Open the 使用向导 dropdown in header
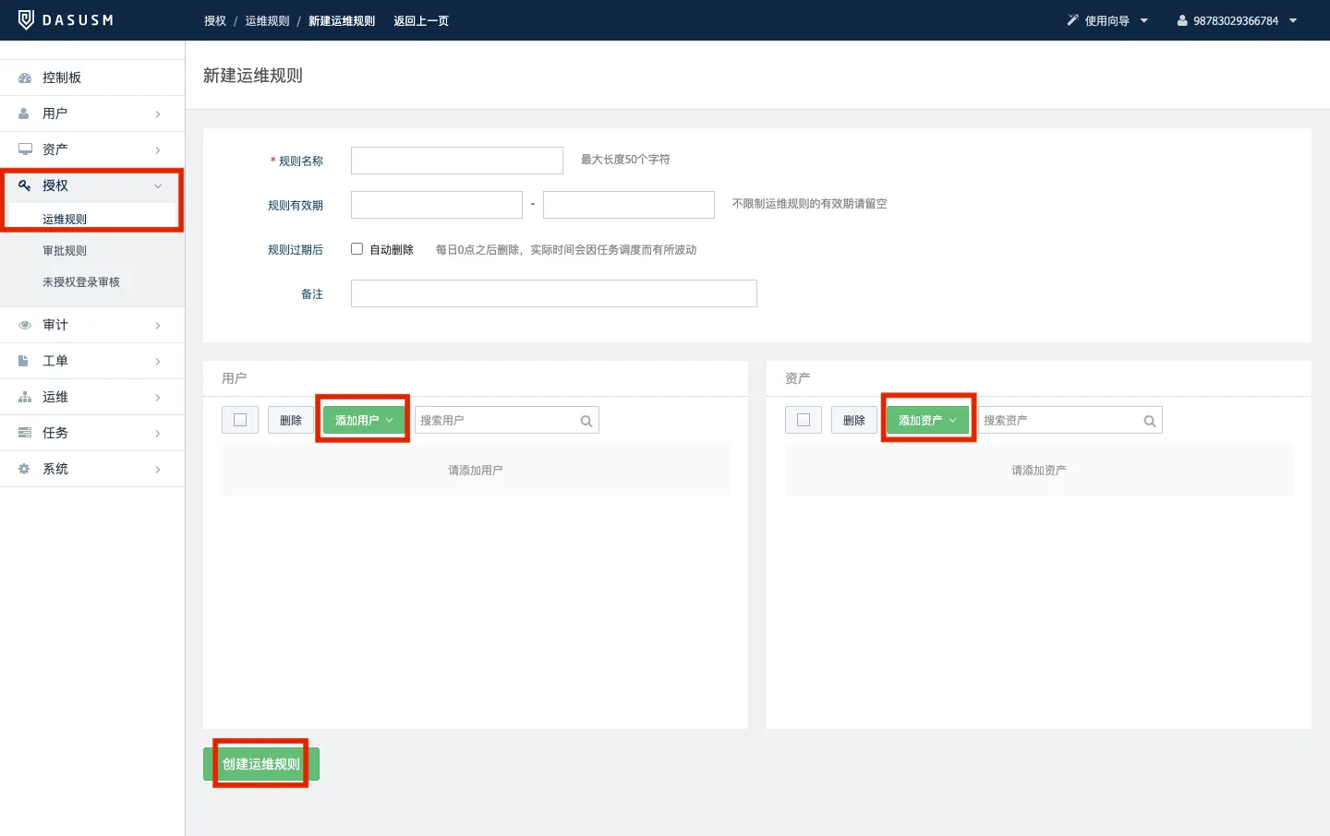Viewport: 1330px width, 836px height. pos(1107,20)
